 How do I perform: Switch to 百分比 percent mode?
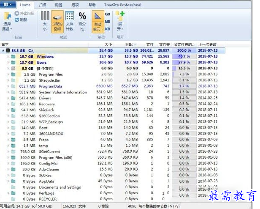point(82,21)
